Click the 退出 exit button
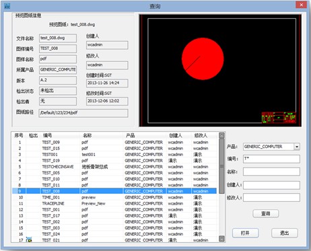 [285, 233]
